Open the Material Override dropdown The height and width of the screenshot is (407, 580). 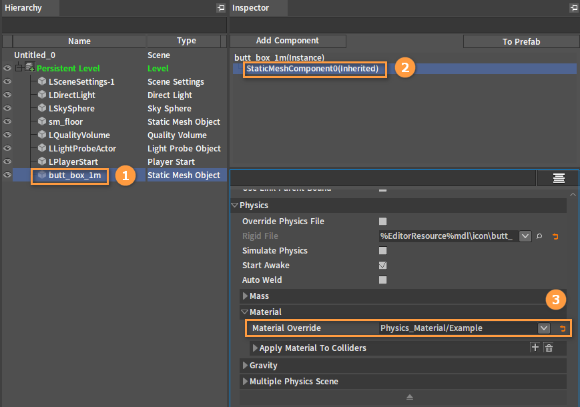[544, 328]
